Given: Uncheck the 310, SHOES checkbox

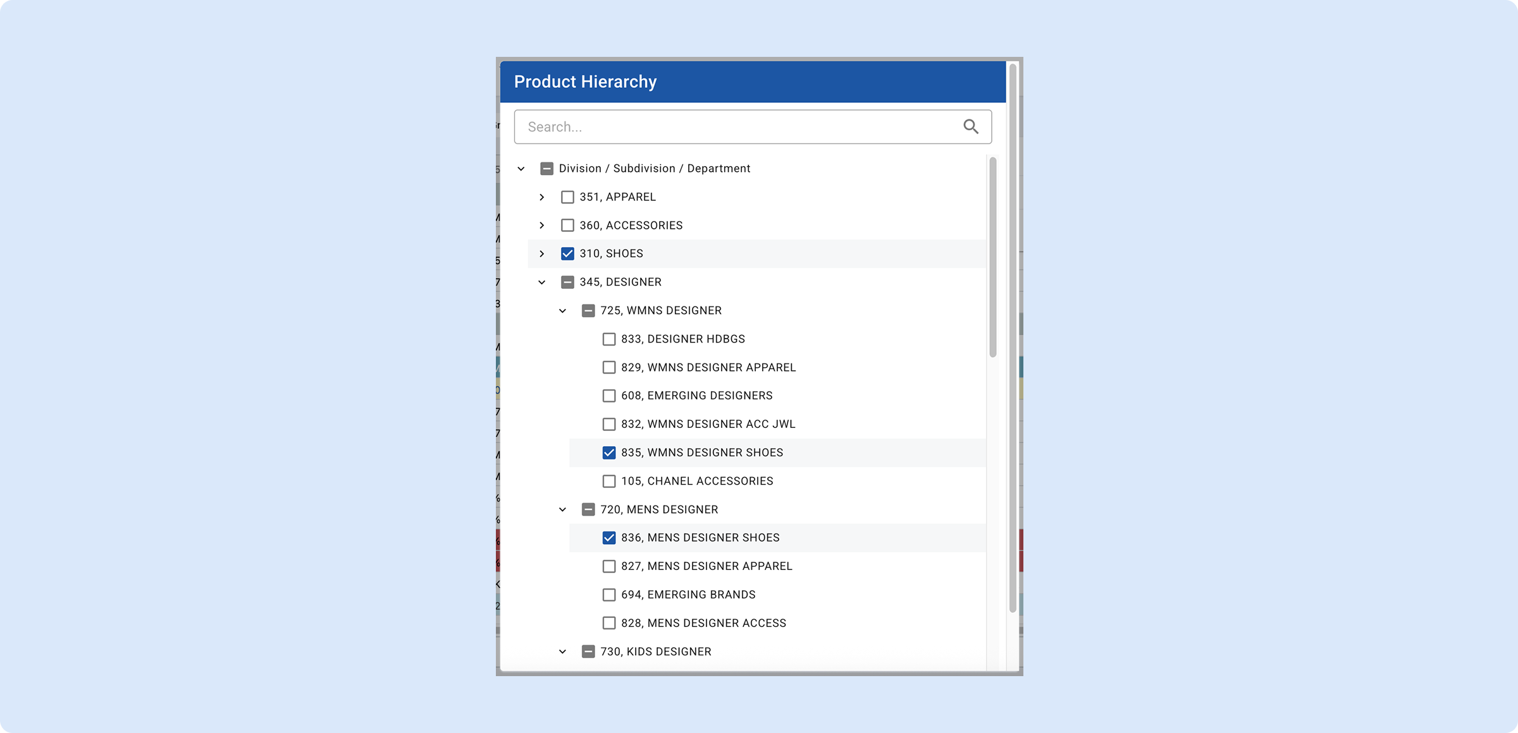Looking at the screenshot, I should click(x=567, y=254).
